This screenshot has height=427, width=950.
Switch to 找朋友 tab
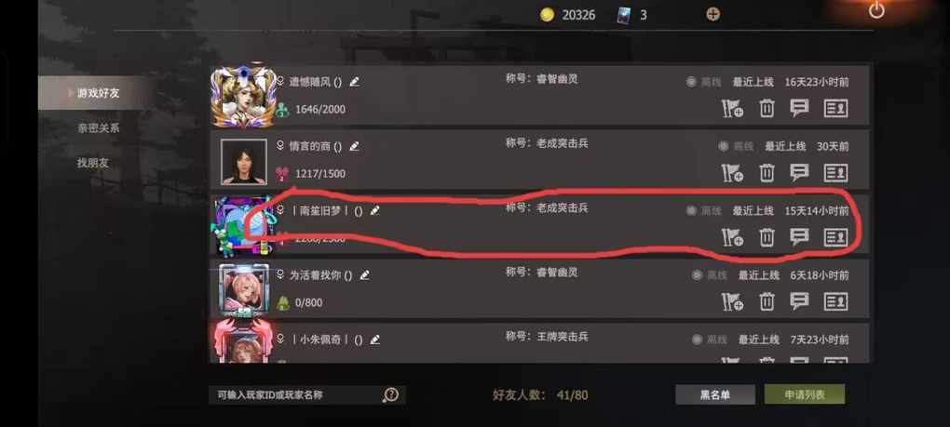pos(93,163)
